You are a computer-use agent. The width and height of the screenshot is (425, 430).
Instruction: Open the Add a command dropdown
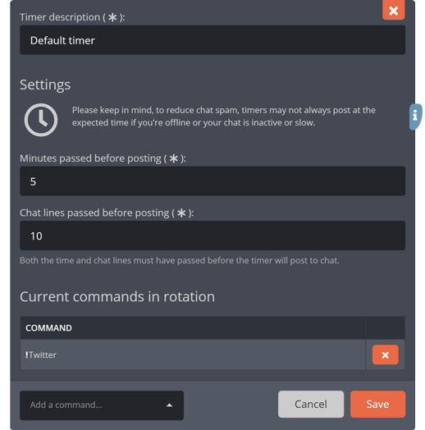pos(102,405)
